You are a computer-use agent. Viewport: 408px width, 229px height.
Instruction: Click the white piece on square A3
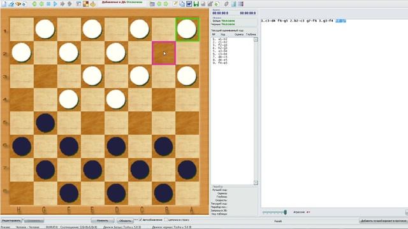187,76
